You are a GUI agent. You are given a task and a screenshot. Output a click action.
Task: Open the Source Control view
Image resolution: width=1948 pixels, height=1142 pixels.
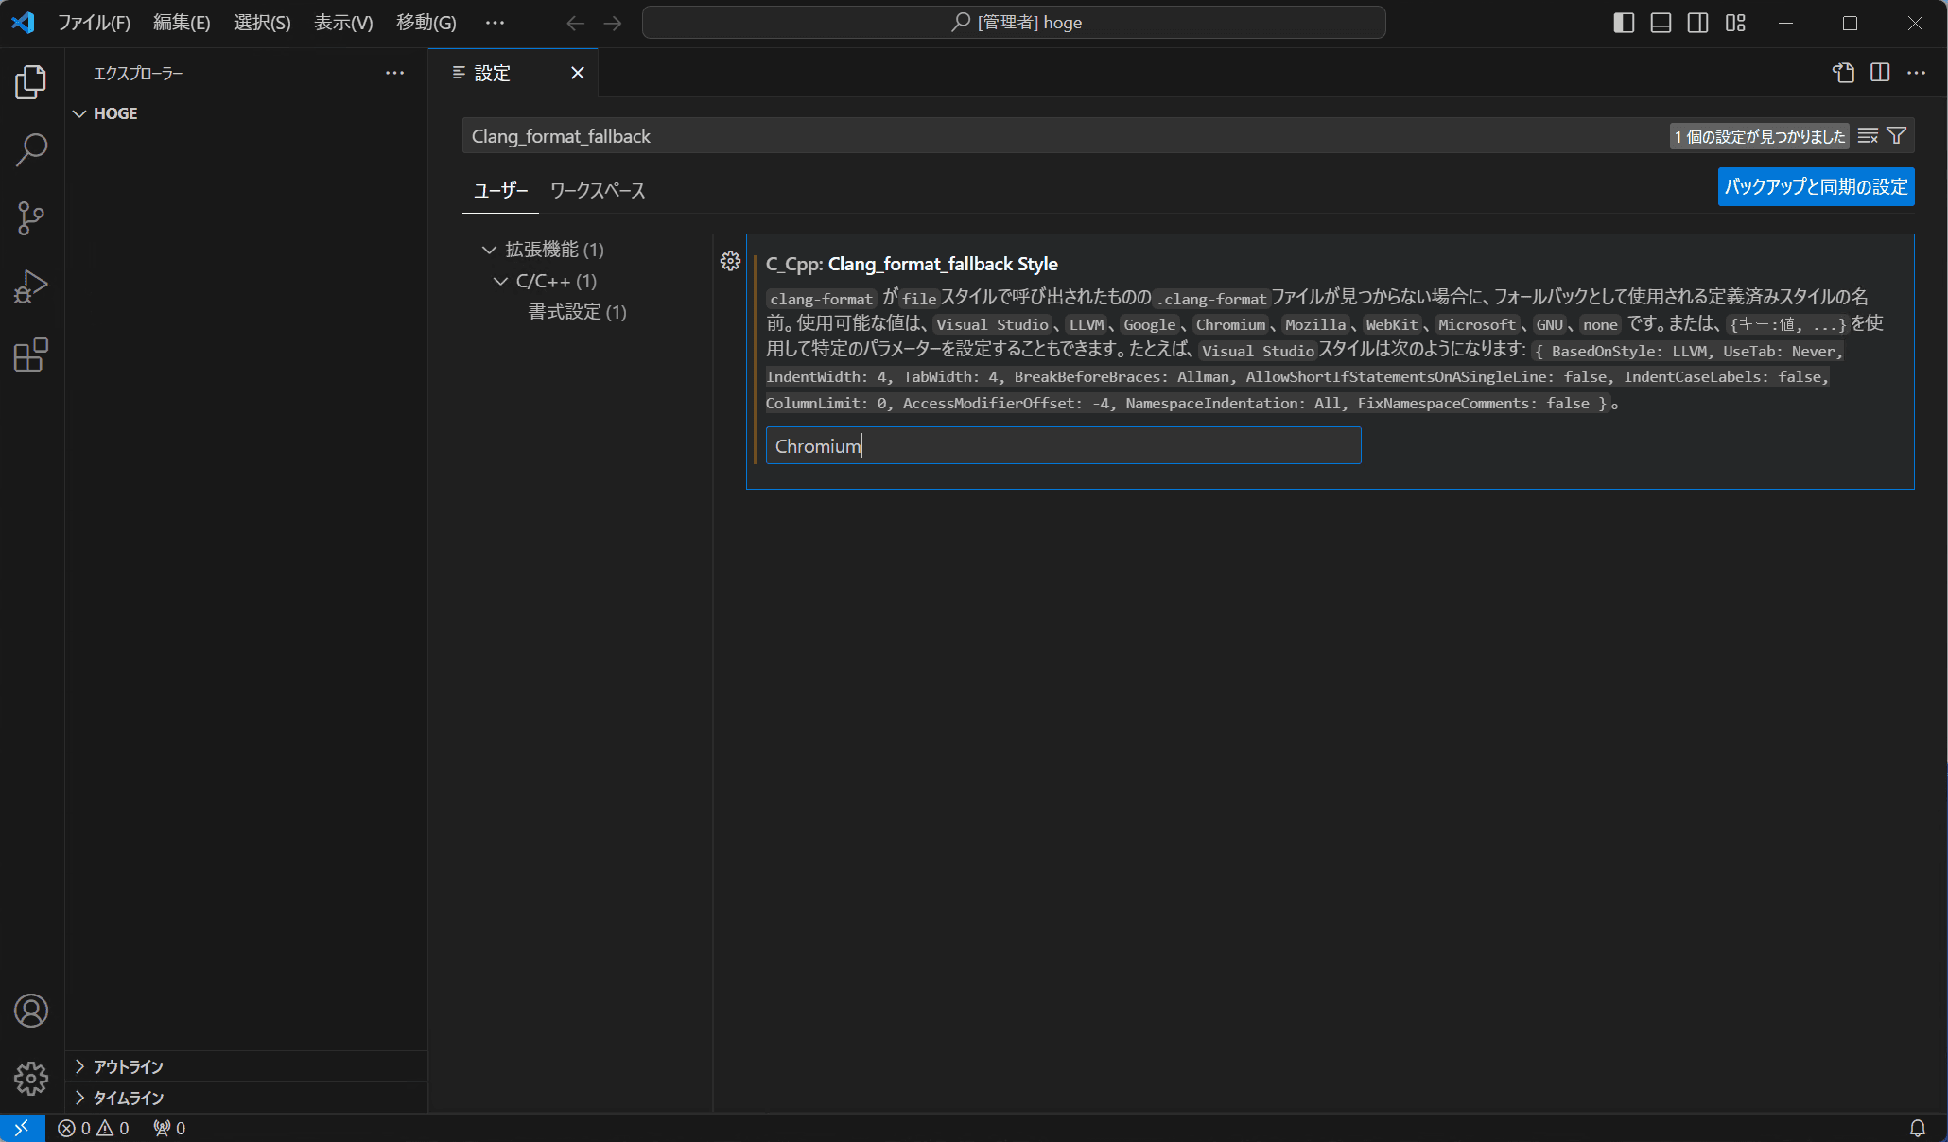point(31,218)
